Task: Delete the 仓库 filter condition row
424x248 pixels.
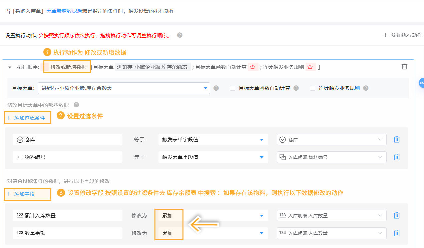Action: coord(397,139)
